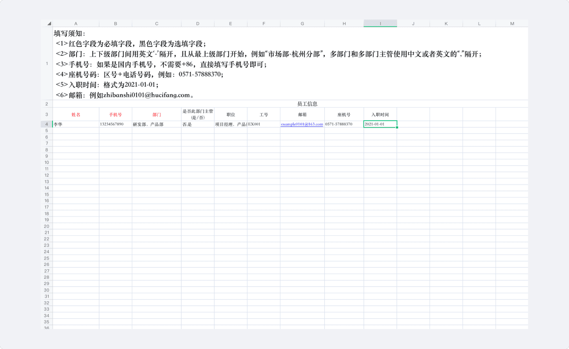The image size is (569, 349).
Task: Click the 填写须知 instructions cell
Action: [291, 63]
